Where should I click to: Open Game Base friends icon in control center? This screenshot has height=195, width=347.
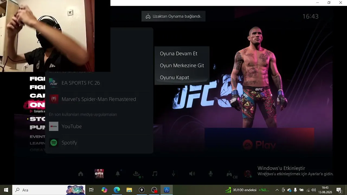click(x=136, y=174)
